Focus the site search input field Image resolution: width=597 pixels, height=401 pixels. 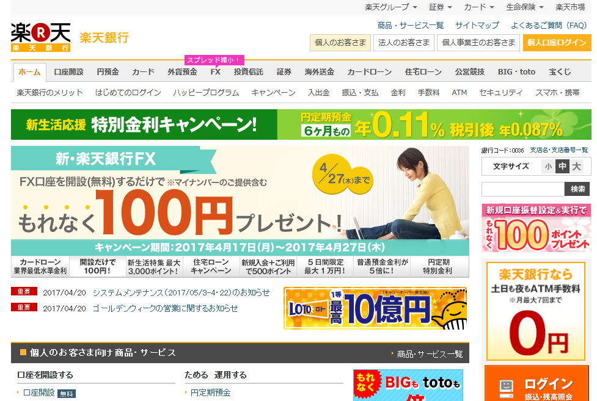point(522,189)
